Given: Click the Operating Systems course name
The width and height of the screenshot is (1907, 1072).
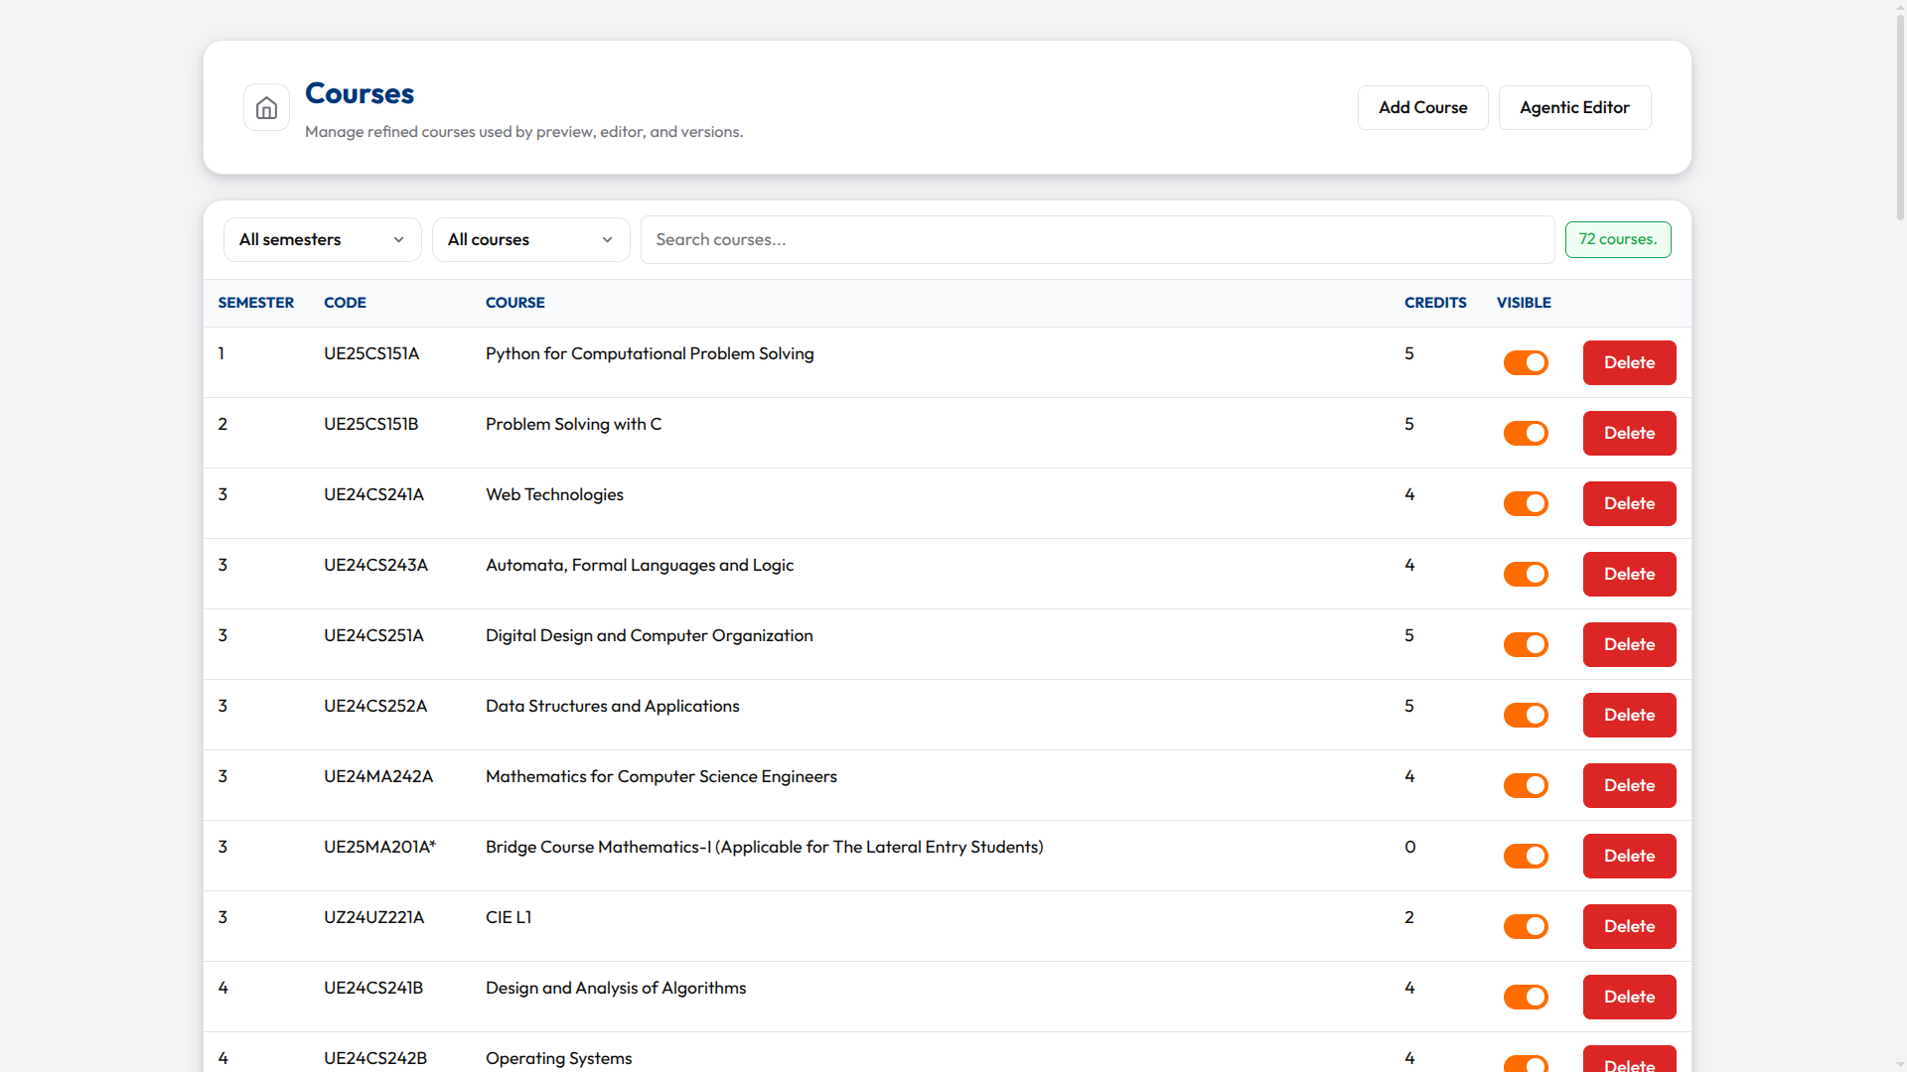Looking at the screenshot, I should click(558, 1058).
